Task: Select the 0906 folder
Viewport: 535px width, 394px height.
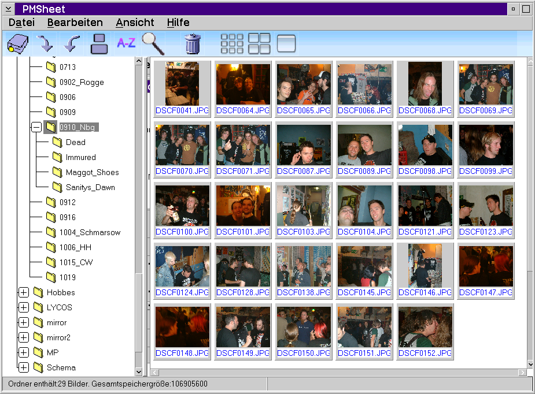Action: (x=68, y=97)
